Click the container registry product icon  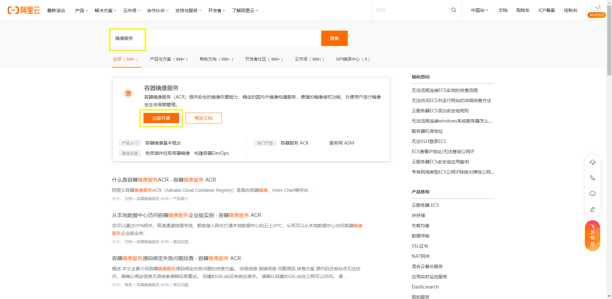[x=128, y=93]
